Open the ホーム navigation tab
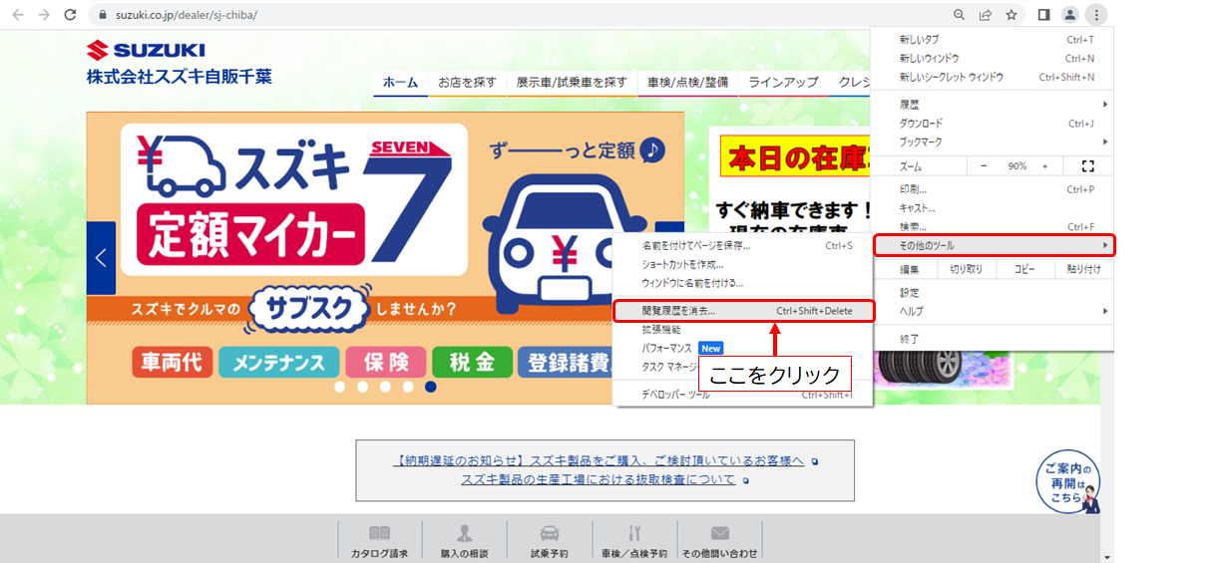This screenshot has width=1214, height=563. [401, 83]
